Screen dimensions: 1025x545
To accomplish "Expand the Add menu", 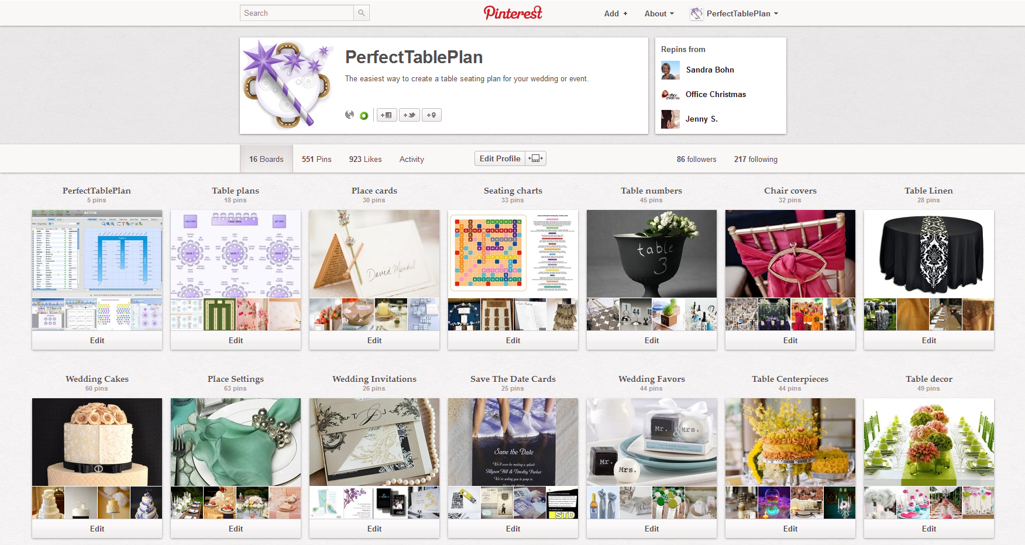I will 615,13.
